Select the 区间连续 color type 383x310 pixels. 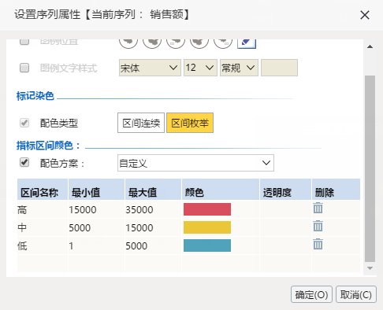(x=141, y=123)
